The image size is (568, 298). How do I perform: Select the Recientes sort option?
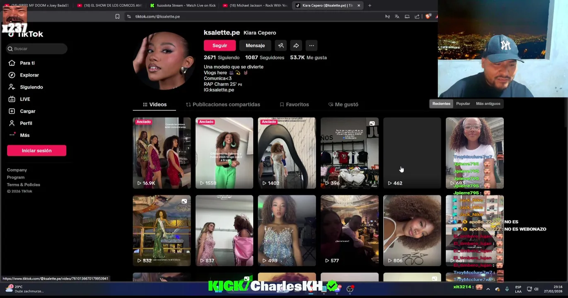click(441, 103)
